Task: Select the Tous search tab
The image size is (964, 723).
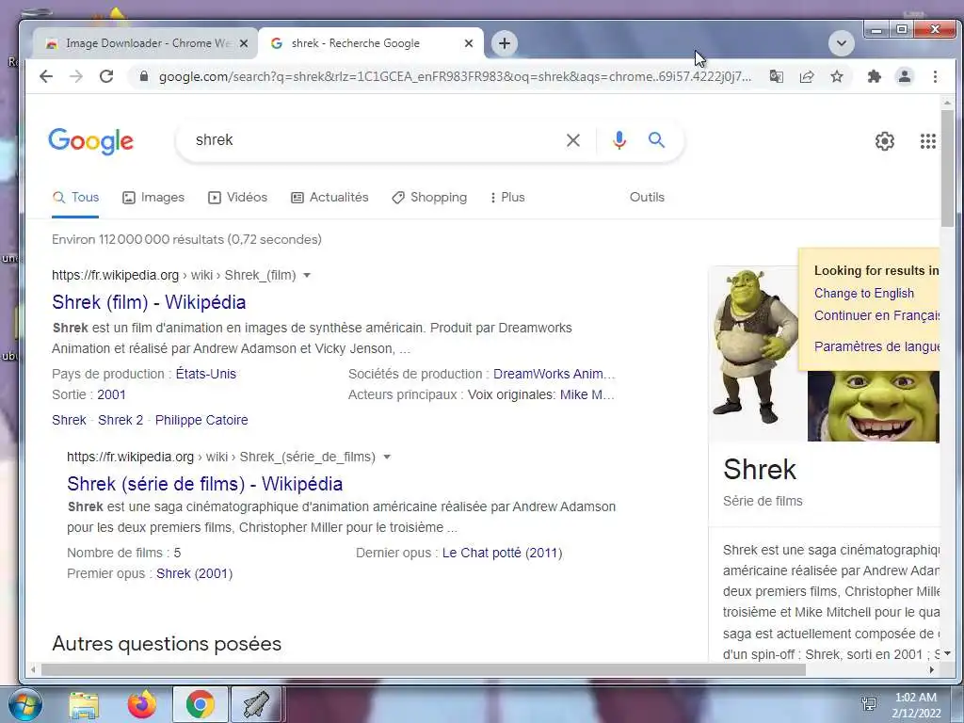Action: tap(75, 198)
